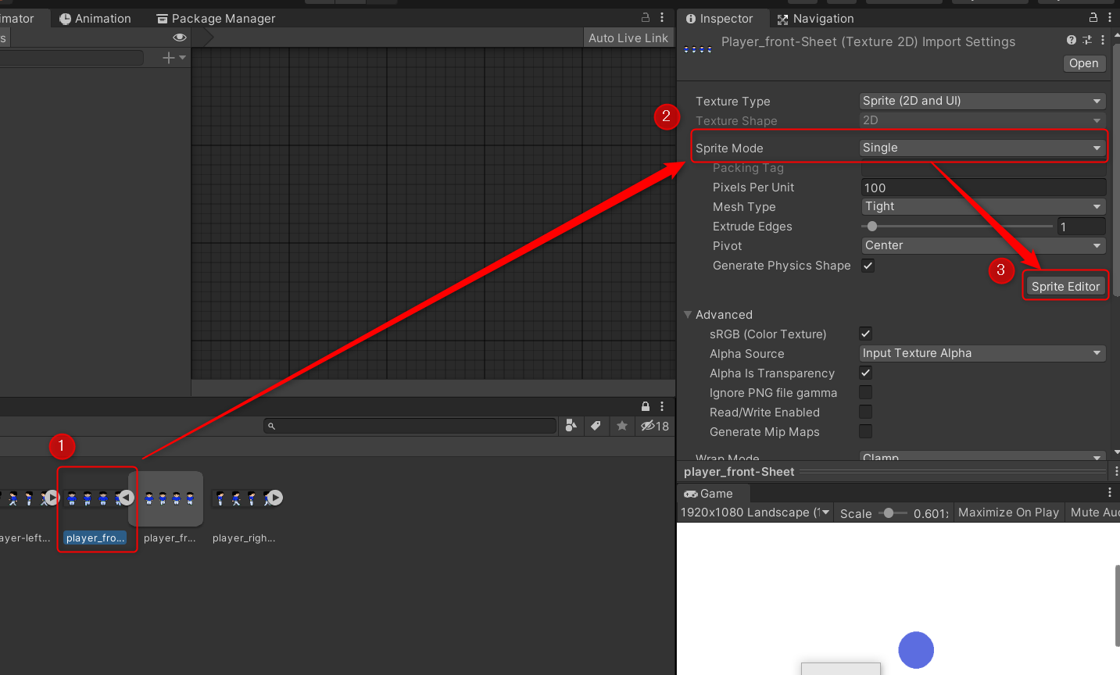Open the Sprite Mode dropdown
The height and width of the screenshot is (675, 1120).
pyautogui.click(x=981, y=147)
